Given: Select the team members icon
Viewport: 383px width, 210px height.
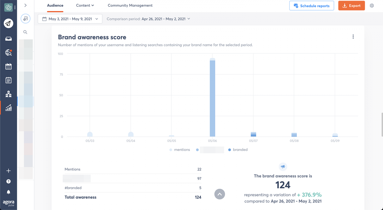Looking at the screenshot, I should pos(9,94).
